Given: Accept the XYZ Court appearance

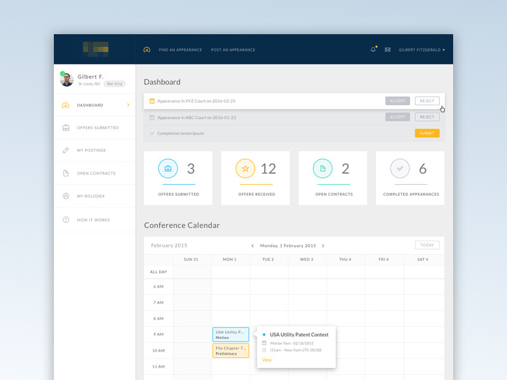Looking at the screenshot, I should click(397, 101).
